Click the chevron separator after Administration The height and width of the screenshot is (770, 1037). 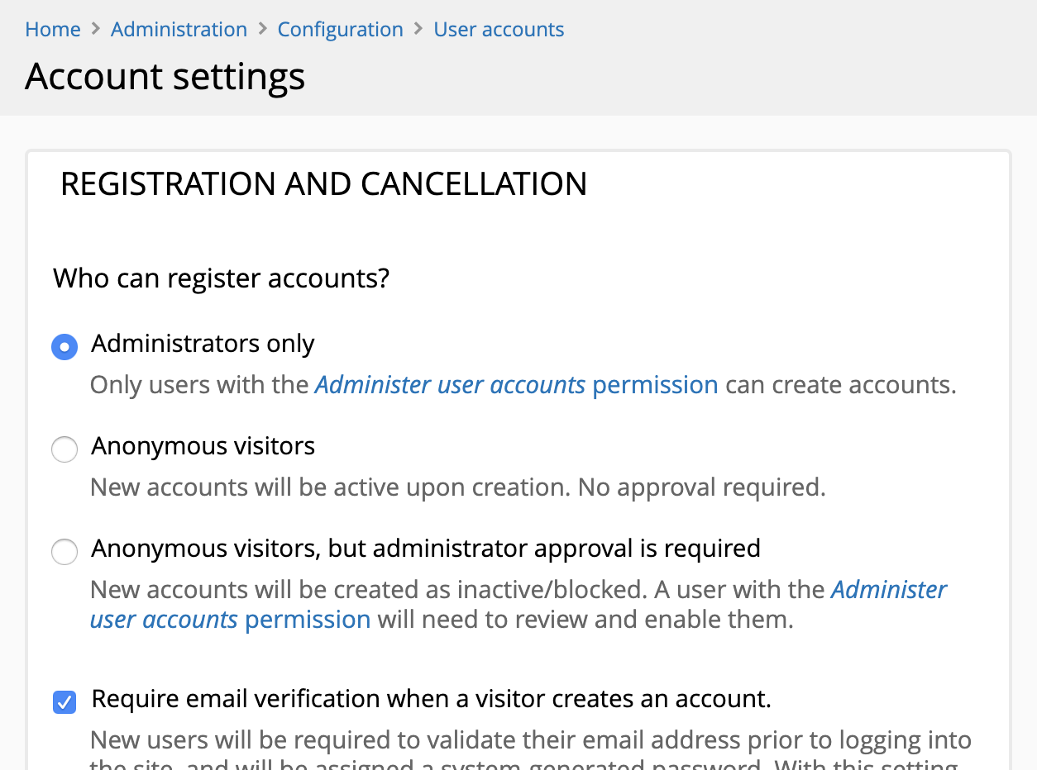pos(261,29)
